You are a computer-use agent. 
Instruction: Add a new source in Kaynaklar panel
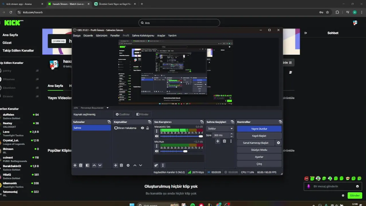(116, 165)
